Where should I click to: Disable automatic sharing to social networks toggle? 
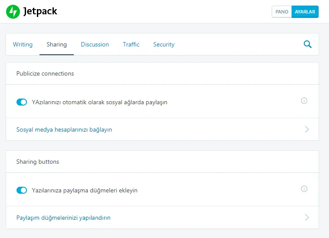[x=22, y=102]
